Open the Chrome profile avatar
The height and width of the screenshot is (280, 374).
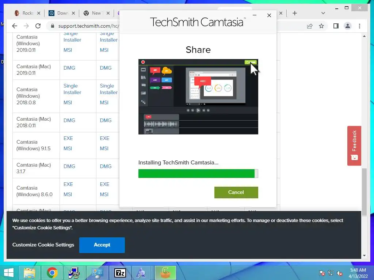click(x=348, y=26)
